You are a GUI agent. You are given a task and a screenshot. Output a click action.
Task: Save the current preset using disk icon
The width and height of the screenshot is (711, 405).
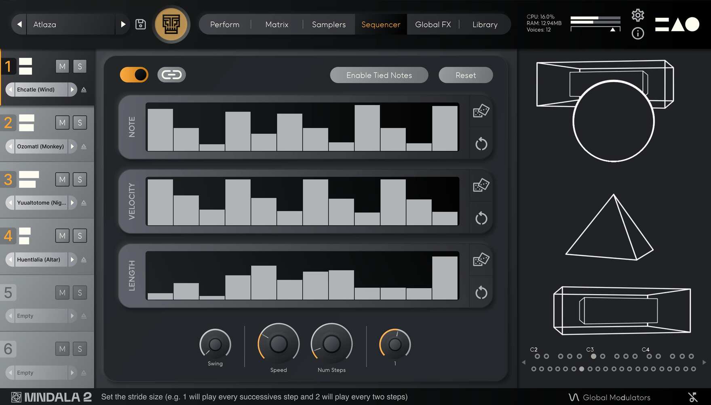[x=140, y=24]
